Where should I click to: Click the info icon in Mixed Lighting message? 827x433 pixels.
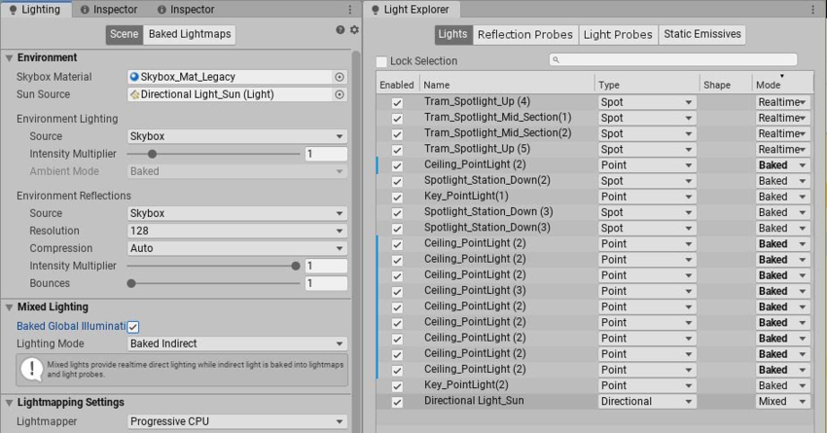32,369
